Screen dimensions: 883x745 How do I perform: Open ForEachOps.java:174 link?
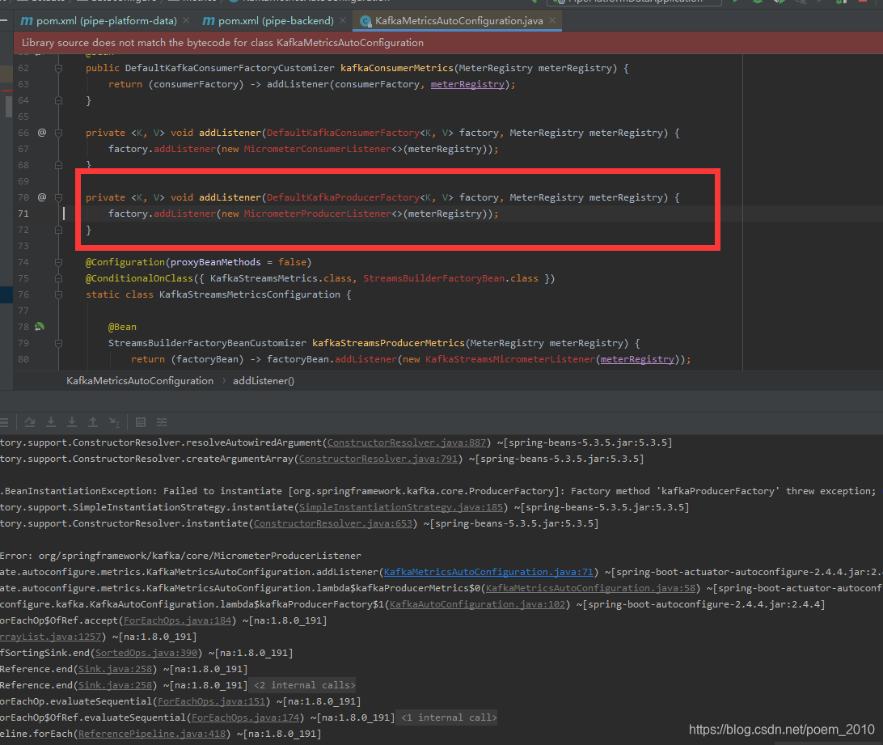coord(246,717)
